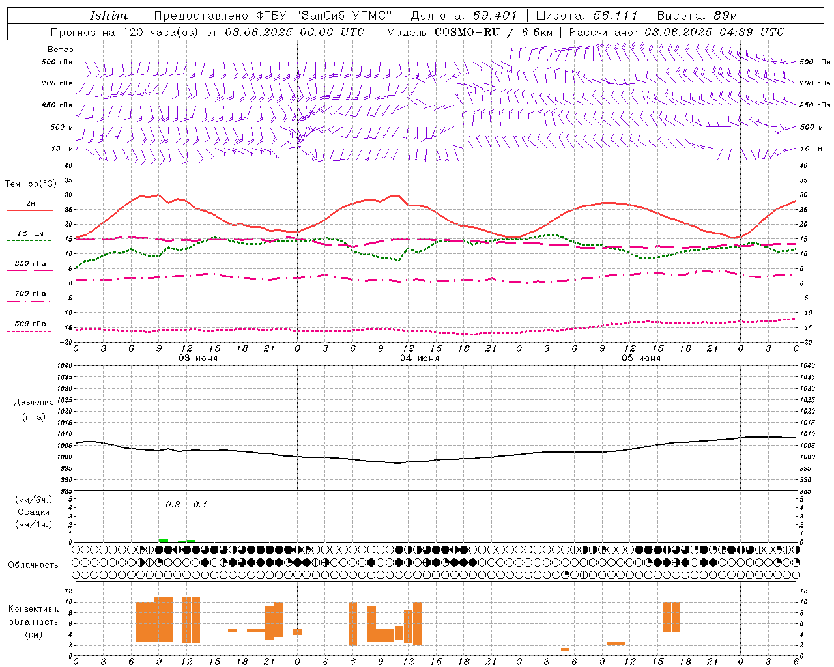Click the 700 гПа temperature legend entry
The width and height of the screenshot is (834, 667).
click(30, 294)
